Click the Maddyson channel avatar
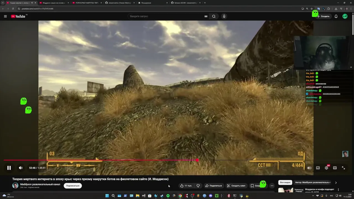The width and height of the screenshot is (354, 199). pyautogui.click(x=15, y=185)
